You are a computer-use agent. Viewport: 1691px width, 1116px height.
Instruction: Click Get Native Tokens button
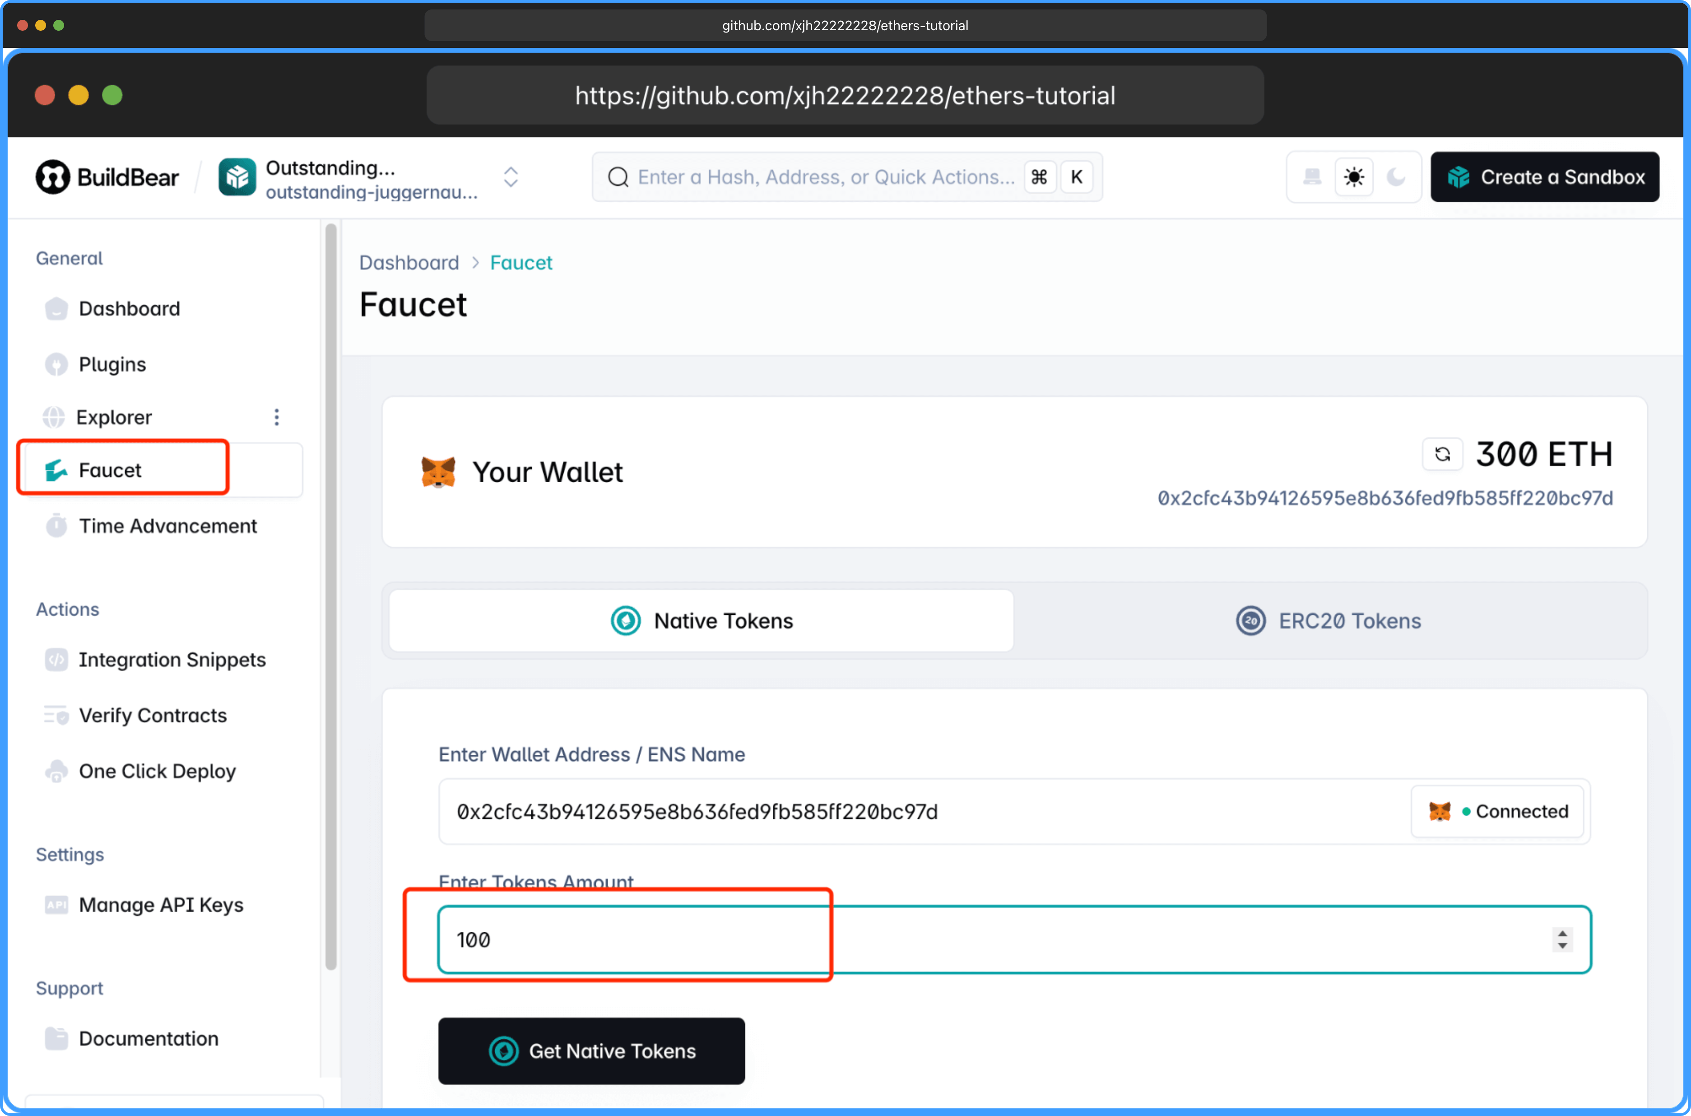point(591,1051)
